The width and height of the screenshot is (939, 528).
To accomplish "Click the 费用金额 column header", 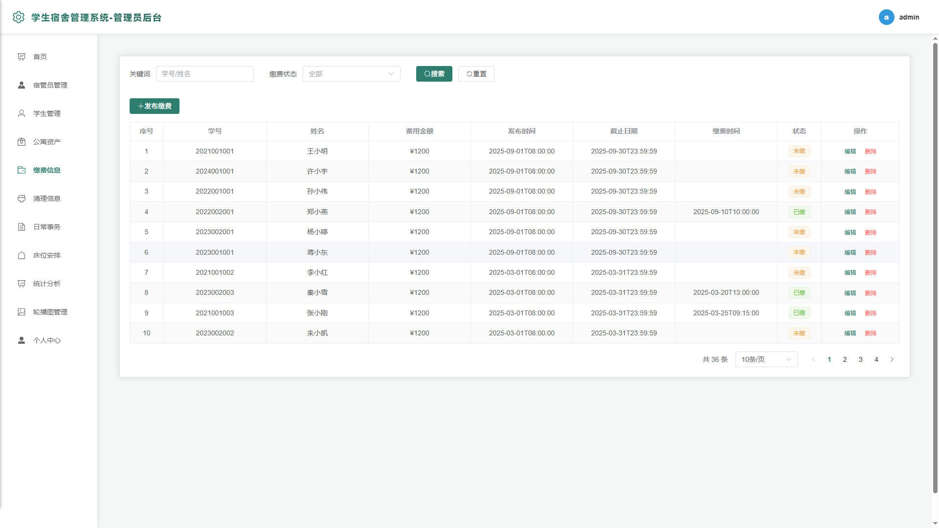I will 420,131.
